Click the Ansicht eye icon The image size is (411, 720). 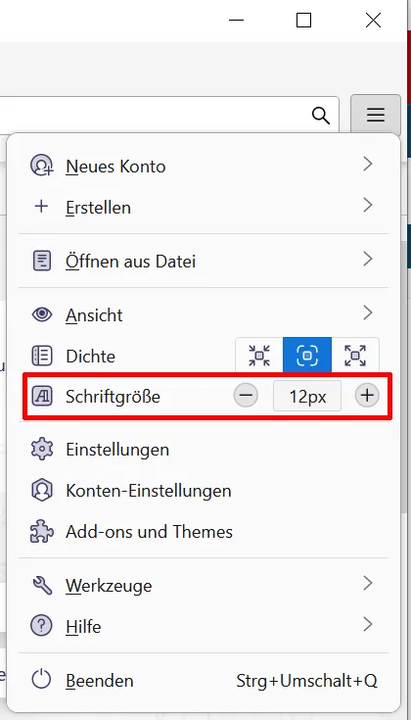pos(42,314)
